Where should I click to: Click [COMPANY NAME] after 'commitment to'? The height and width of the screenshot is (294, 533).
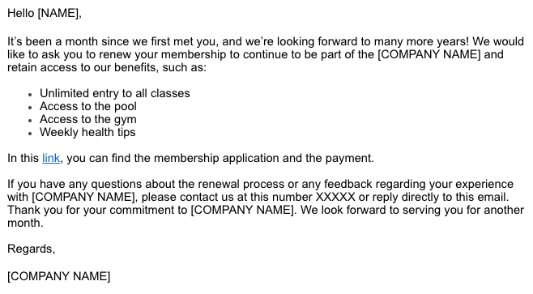tap(242, 210)
